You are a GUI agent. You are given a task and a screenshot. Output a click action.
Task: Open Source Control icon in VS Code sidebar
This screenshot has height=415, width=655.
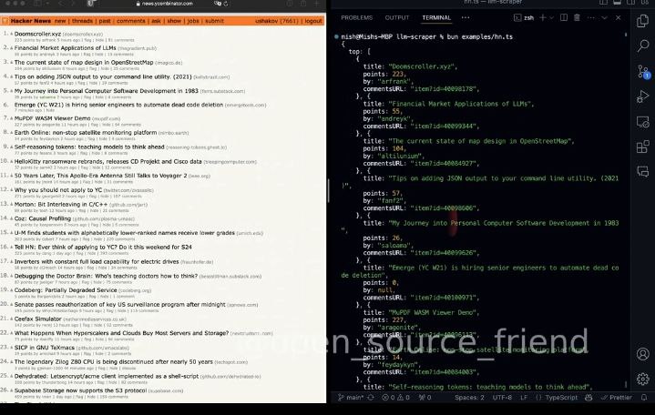tap(643, 71)
